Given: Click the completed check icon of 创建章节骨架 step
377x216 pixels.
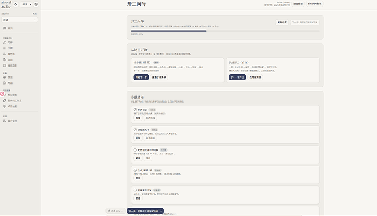Looking at the screenshot, I should coord(135,190).
